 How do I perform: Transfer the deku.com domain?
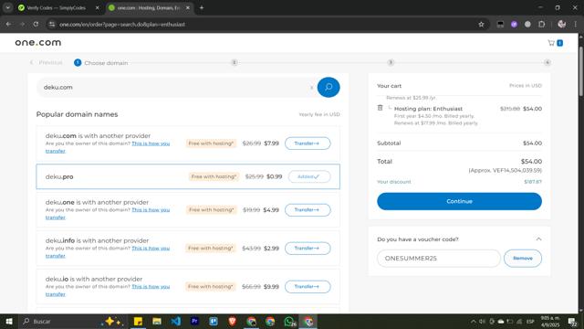(x=308, y=143)
